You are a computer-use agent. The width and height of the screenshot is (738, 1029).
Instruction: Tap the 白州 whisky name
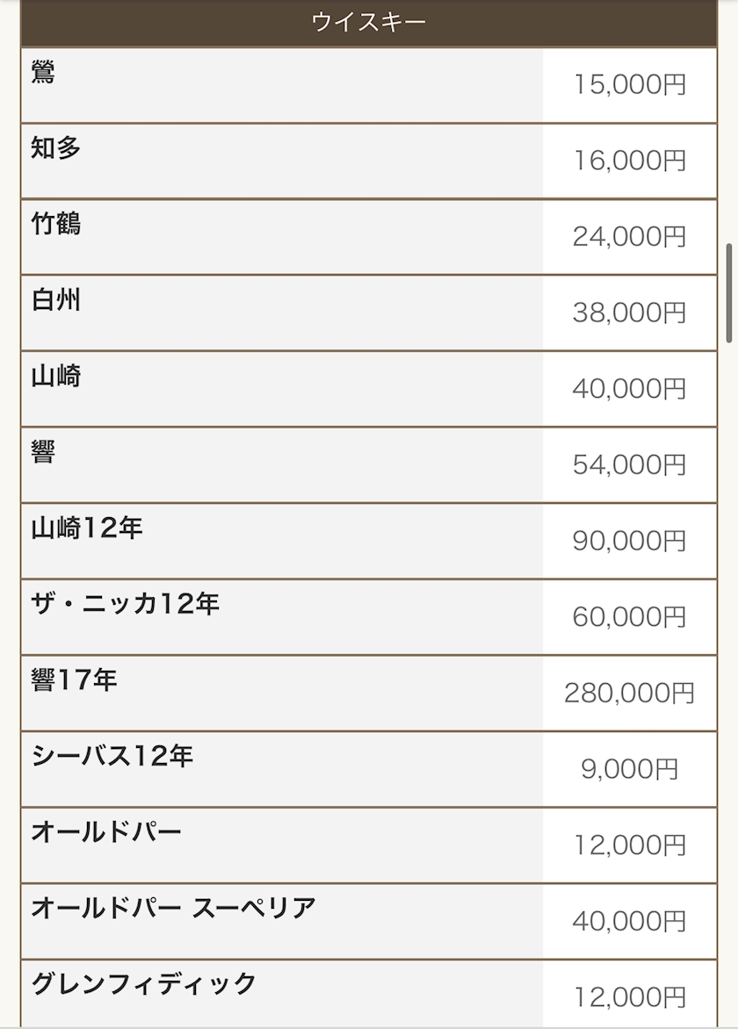pyautogui.click(x=56, y=300)
